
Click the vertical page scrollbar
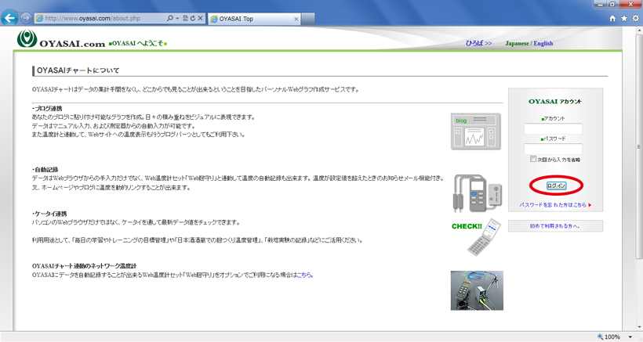pyautogui.click(x=639, y=147)
